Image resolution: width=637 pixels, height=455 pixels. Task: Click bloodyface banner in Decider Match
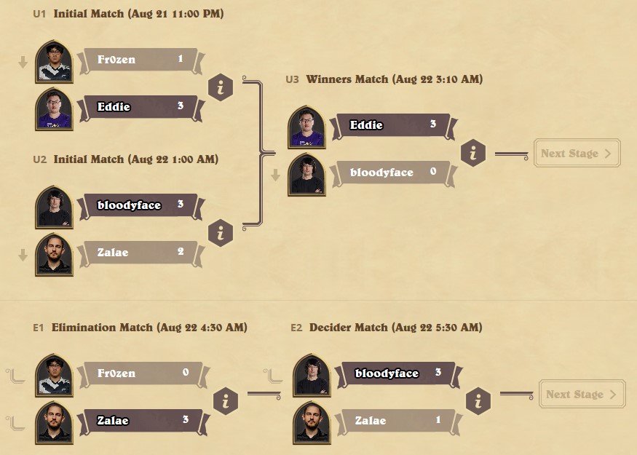[398, 373]
